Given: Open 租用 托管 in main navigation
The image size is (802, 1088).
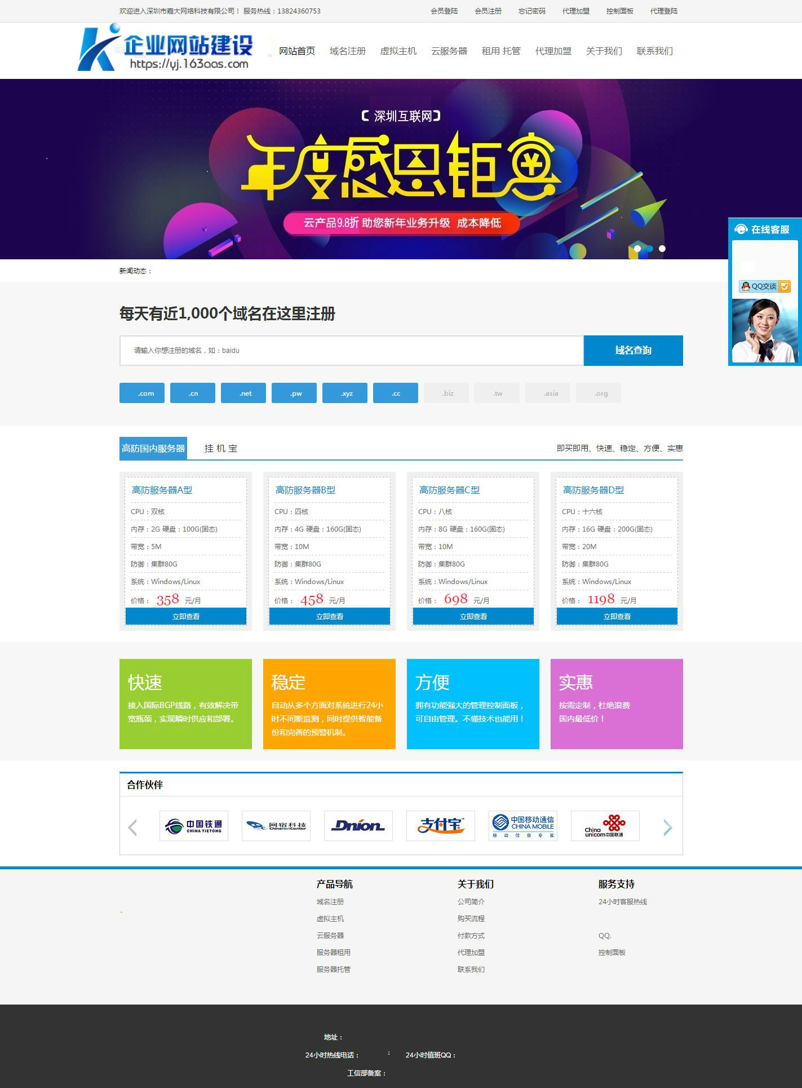Looking at the screenshot, I should tap(501, 51).
